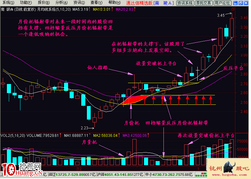251x179 pixels.
Task: Click the 用户论坛 button
Action: 222,3
